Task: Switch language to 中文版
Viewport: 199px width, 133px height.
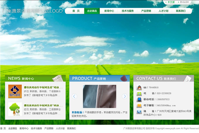Action: tap(171, 2)
